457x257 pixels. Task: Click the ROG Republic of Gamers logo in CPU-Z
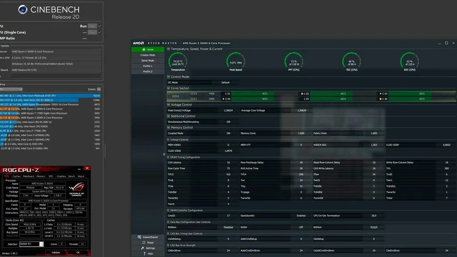click(77, 189)
